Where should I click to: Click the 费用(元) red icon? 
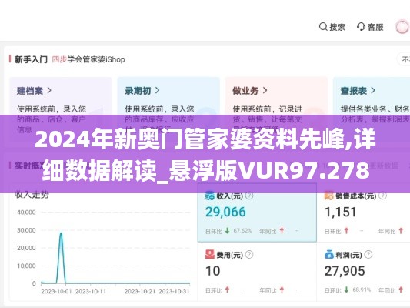pos(210,255)
